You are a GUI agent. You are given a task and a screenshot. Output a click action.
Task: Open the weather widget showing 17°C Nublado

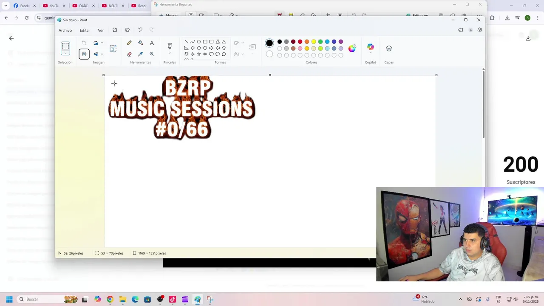(424, 299)
